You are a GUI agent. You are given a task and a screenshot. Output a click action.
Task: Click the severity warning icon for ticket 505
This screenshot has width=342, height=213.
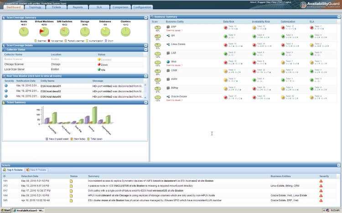tap(321, 200)
